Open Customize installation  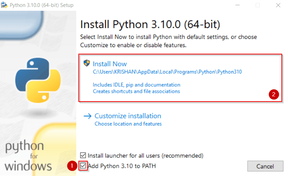tap(128, 116)
